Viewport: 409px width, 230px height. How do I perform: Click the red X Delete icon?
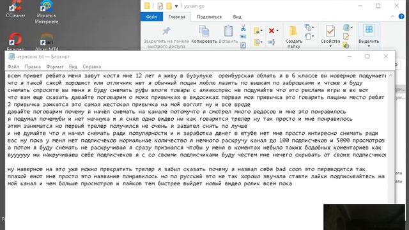(271, 31)
